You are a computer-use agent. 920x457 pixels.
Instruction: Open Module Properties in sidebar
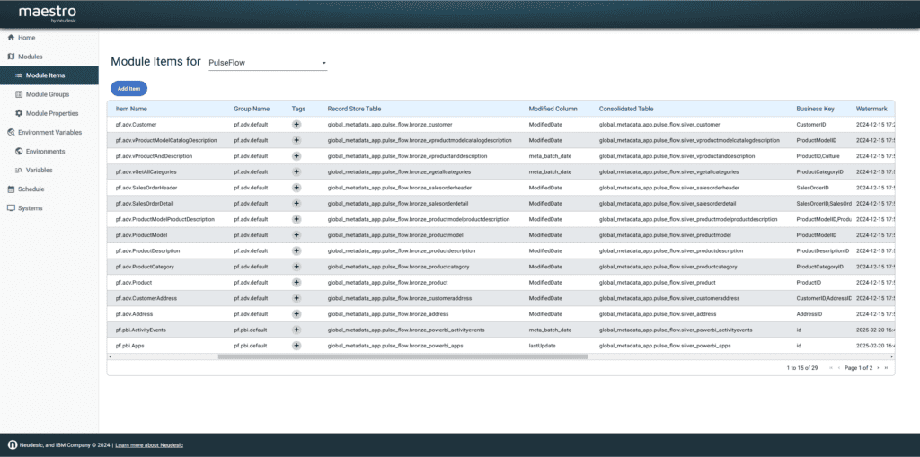49,113
